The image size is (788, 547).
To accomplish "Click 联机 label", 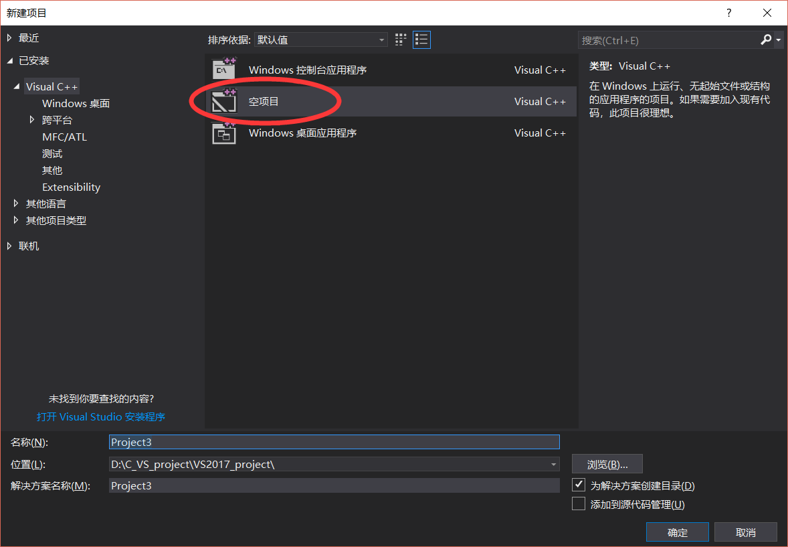I will [29, 246].
